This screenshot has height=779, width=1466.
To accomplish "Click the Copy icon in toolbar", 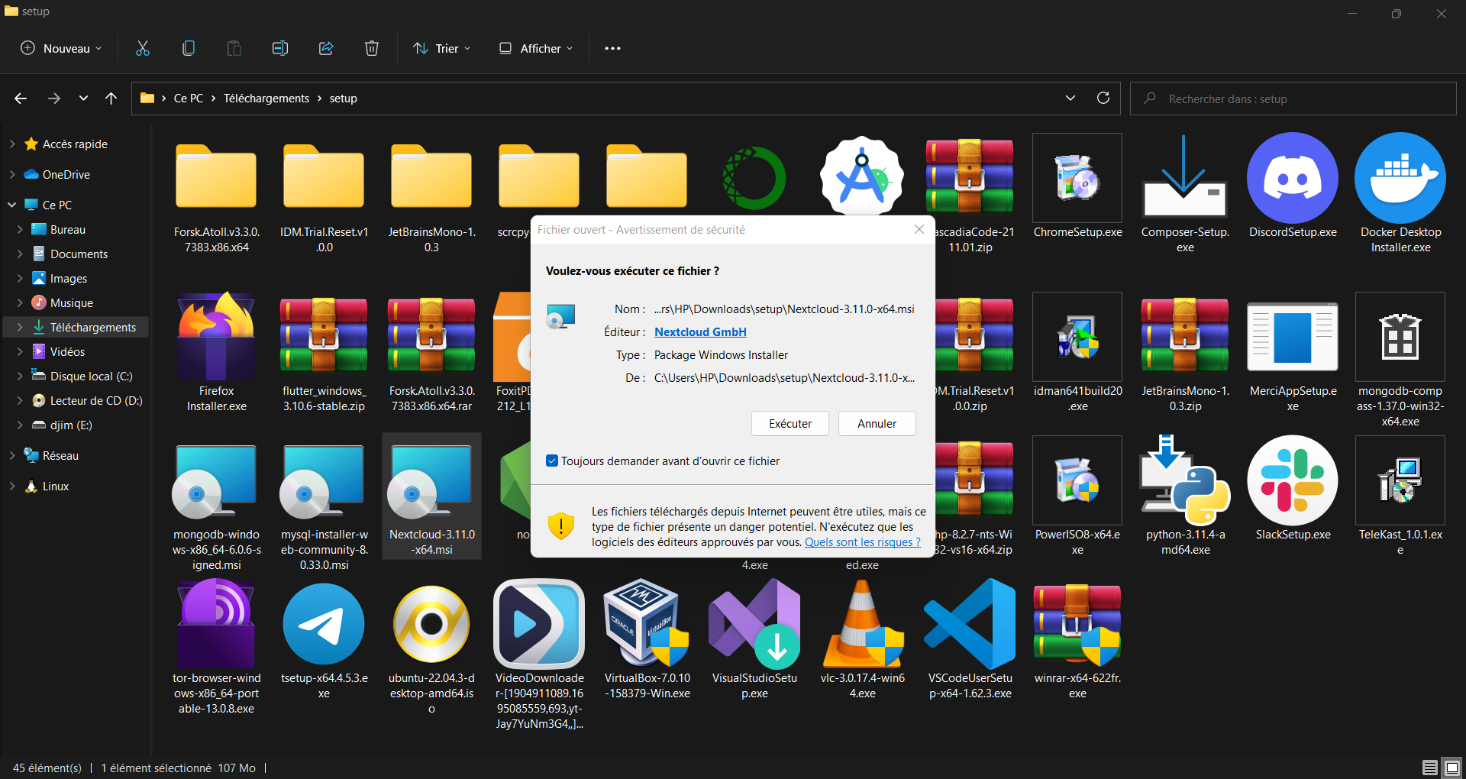I will (189, 48).
